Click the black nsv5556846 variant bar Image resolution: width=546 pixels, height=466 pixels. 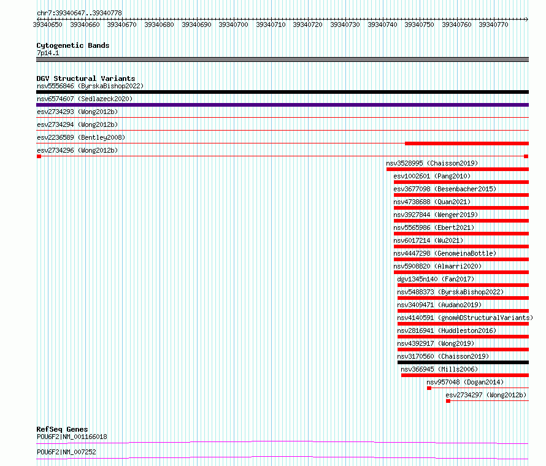[282, 92]
